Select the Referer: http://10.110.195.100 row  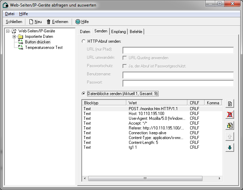coord(152,128)
